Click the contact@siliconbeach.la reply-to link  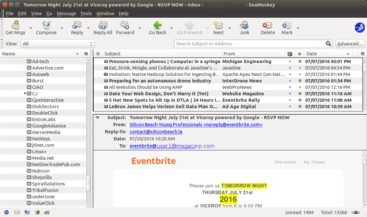click(x=156, y=132)
